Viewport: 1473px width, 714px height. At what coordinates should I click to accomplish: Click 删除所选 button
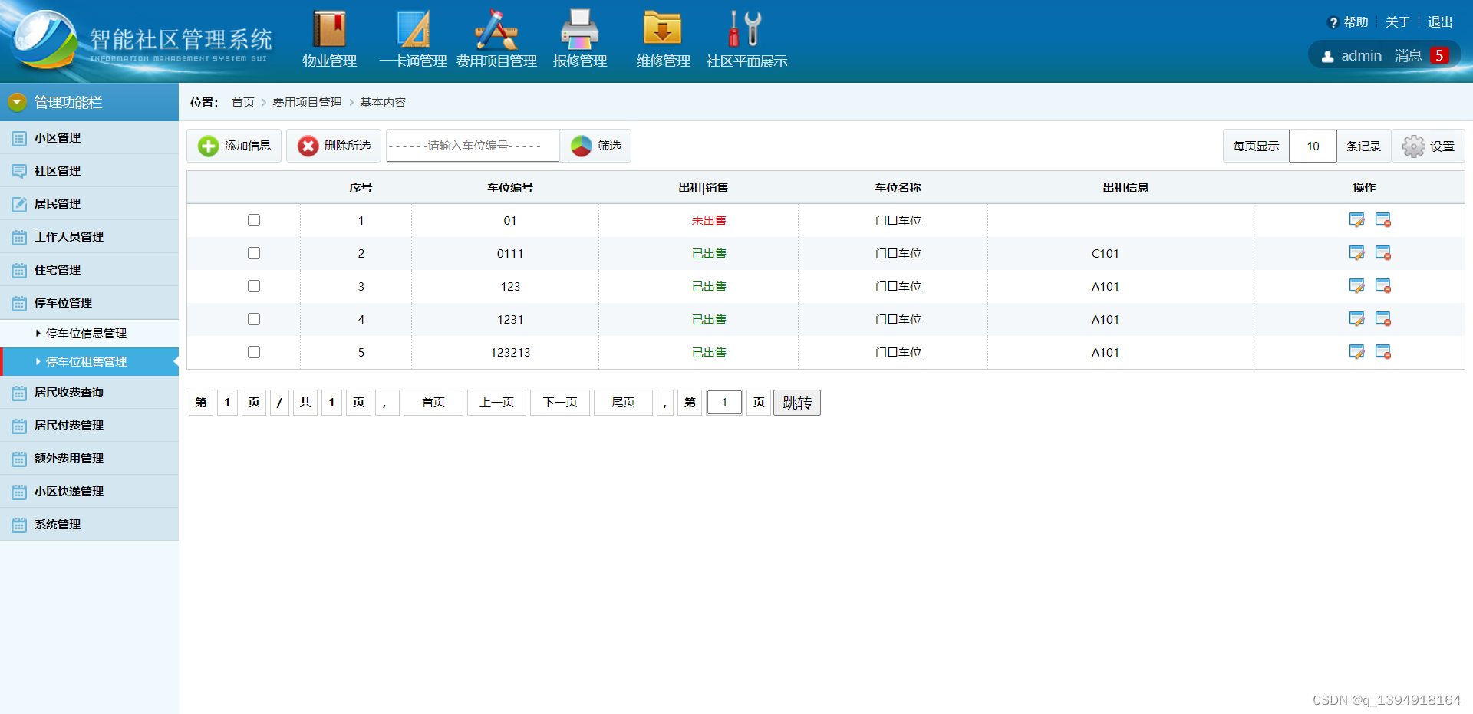[x=334, y=146]
